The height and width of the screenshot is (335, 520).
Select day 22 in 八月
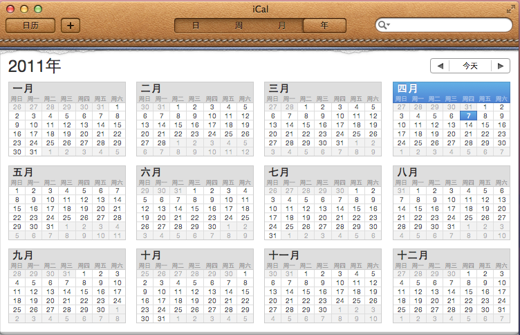coord(418,217)
